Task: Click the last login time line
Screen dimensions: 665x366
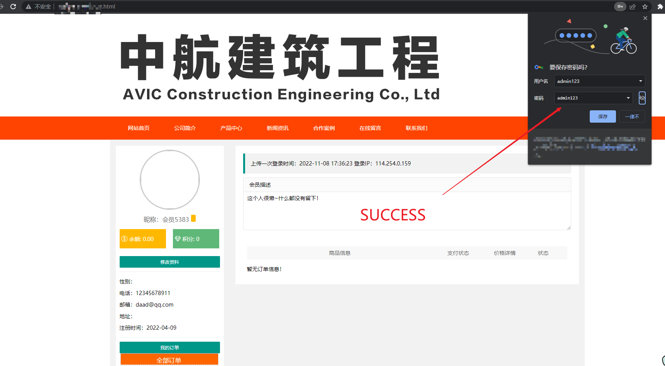Action: click(331, 164)
